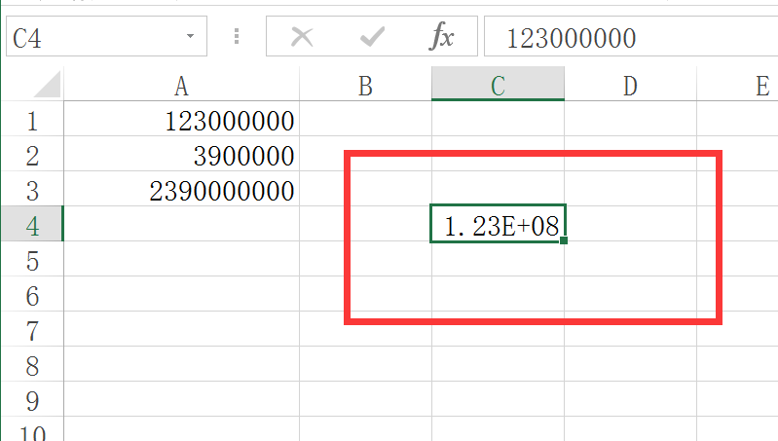Select row 4 header
Image resolution: width=778 pixels, height=441 pixels.
click(x=32, y=224)
